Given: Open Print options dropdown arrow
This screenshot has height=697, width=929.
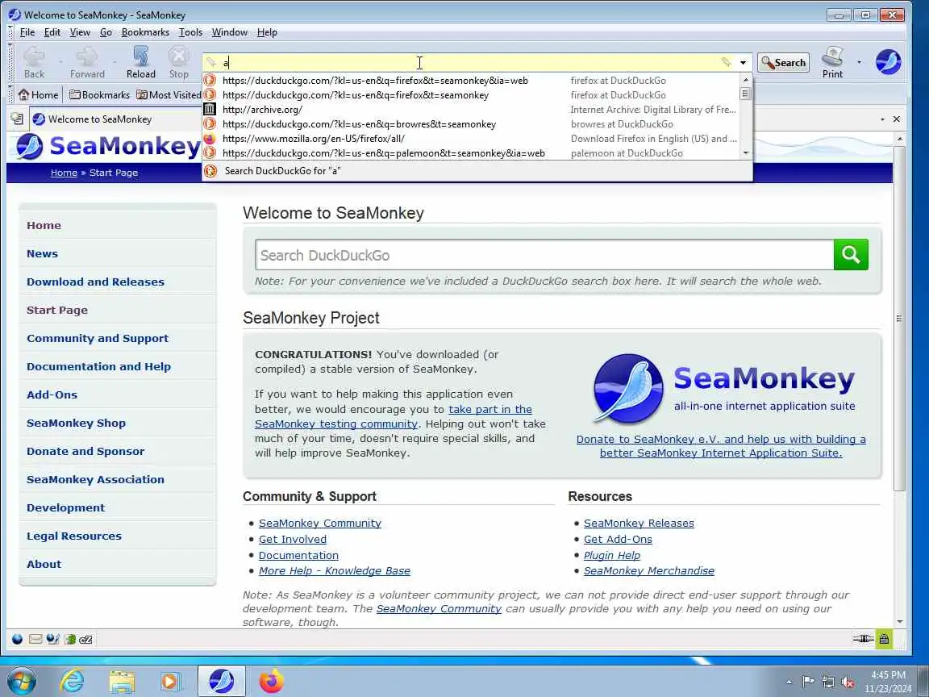Looking at the screenshot, I should tap(859, 61).
